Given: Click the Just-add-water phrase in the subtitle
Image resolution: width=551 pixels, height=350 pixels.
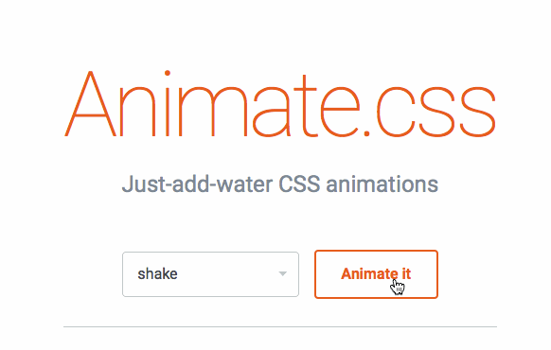Looking at the screenshot, I should pos(197,184).
